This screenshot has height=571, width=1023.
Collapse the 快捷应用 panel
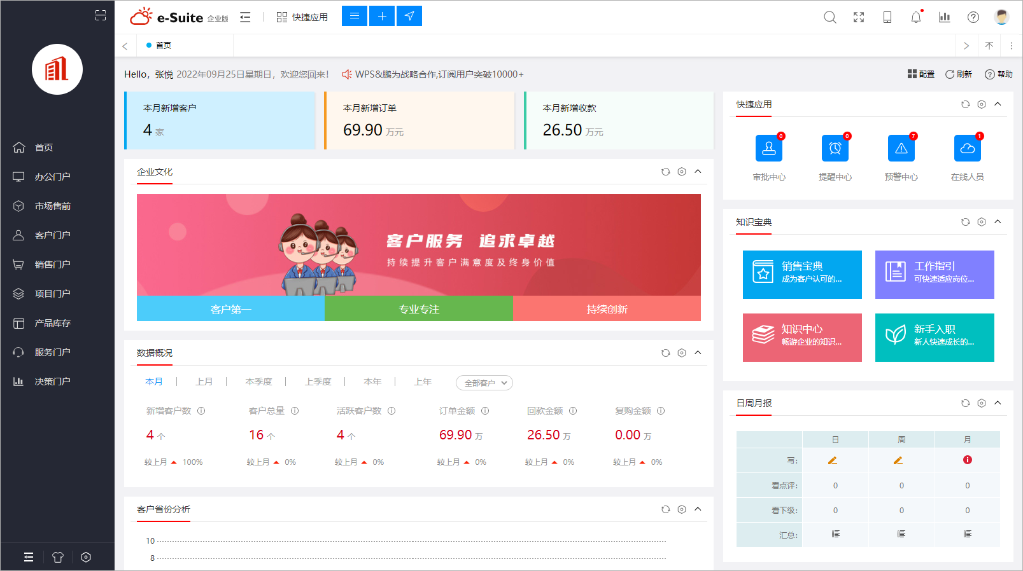998,104
